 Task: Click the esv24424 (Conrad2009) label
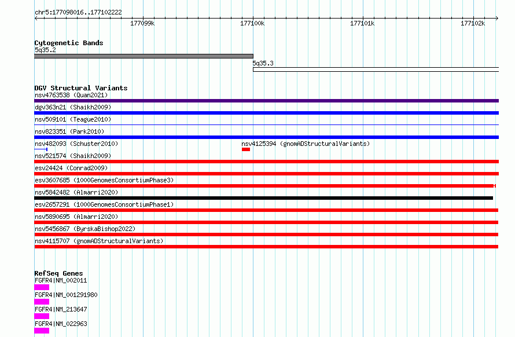[71, 168]
